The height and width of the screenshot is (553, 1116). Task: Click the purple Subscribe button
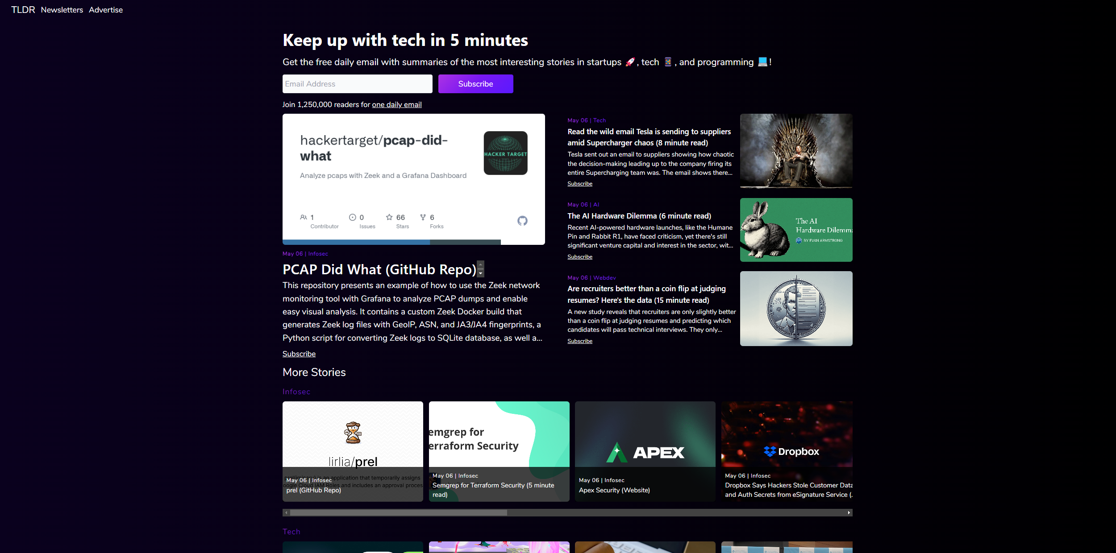coord(475,83)
